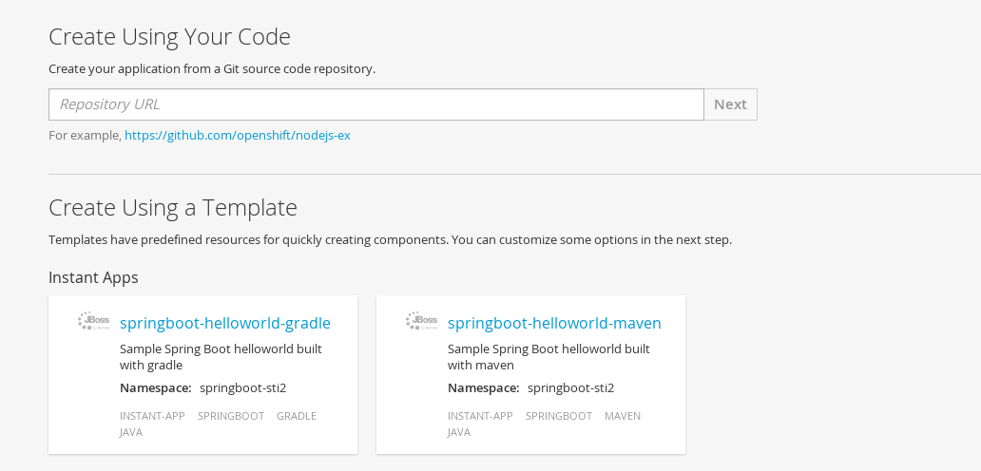Select the INSTANT-APP tag on the maven card
Viewport: 981px width, 471px height.
(x=480, y=416)
